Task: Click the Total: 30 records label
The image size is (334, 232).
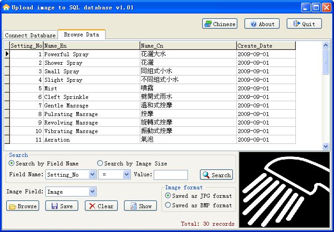Action: [x=208, y=224]
